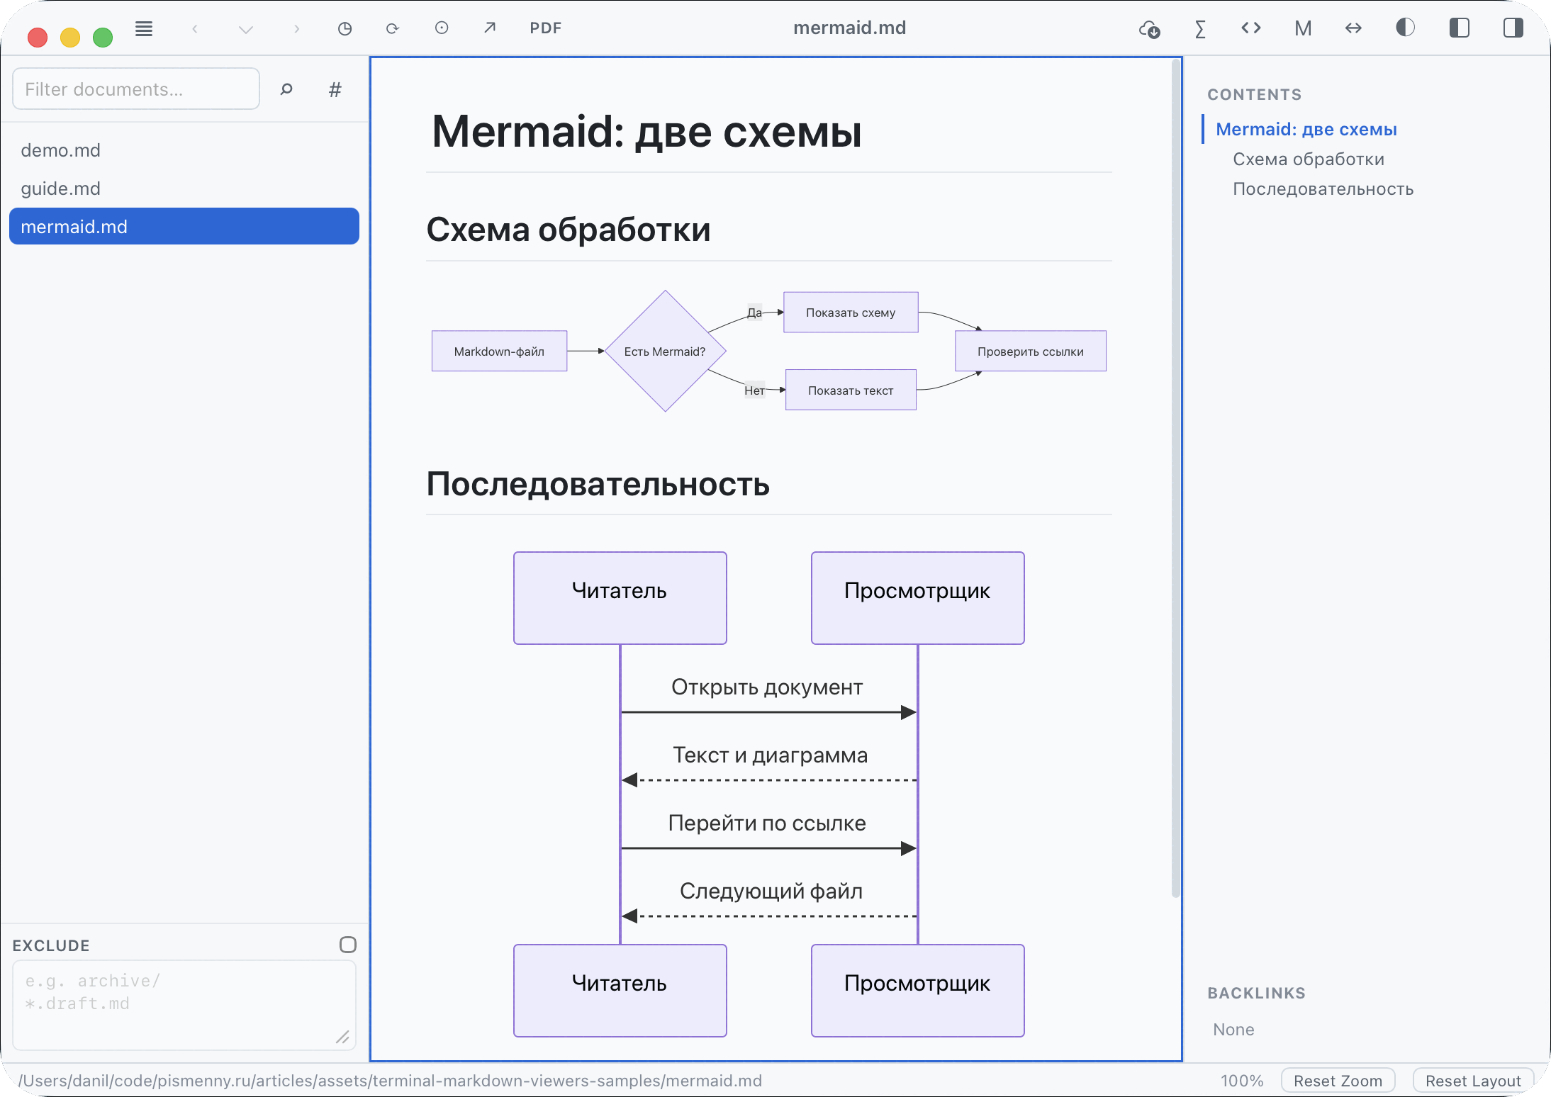
Task: Reload the document
Action: 393,28
